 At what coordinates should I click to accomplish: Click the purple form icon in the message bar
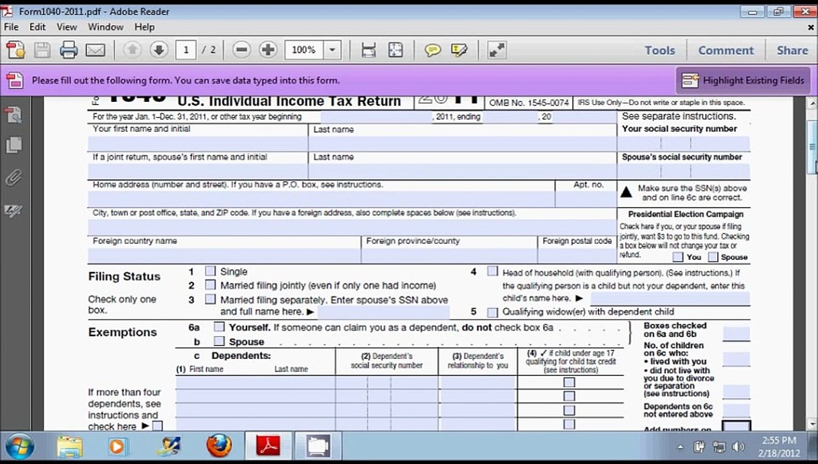[x=14, y=81]
